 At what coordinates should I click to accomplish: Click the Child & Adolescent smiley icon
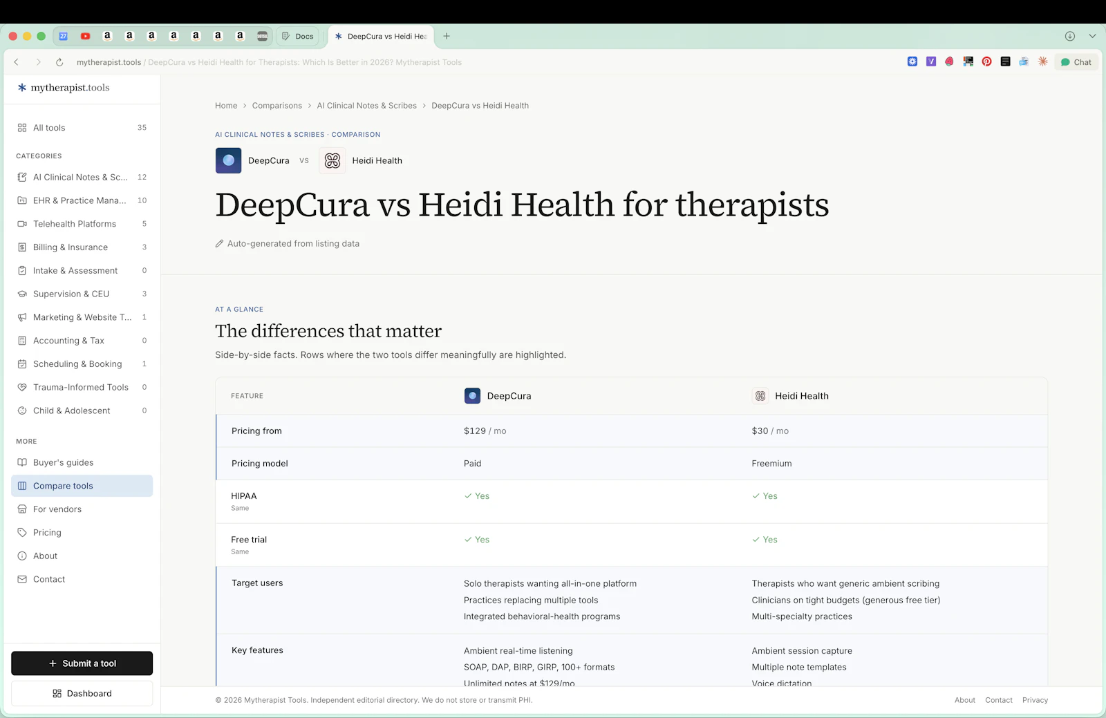[22, 410]
